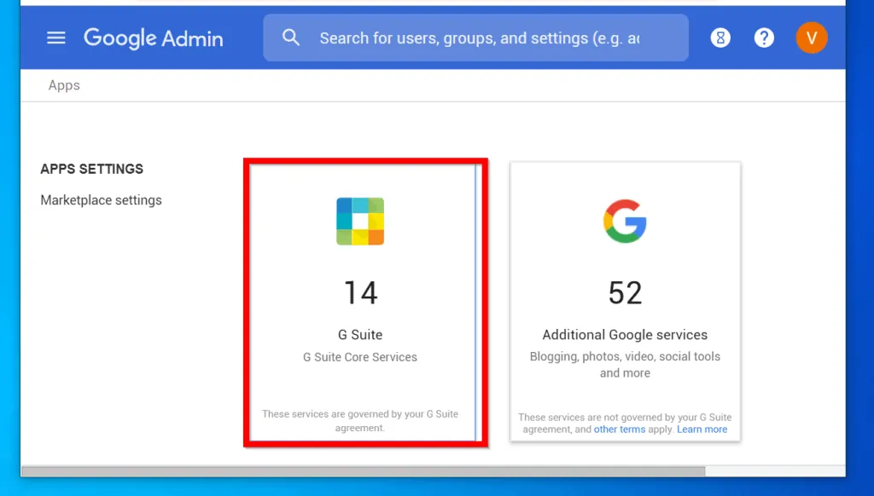Open the other terms link
Screen dimensions: 874x496
point(619,429)
